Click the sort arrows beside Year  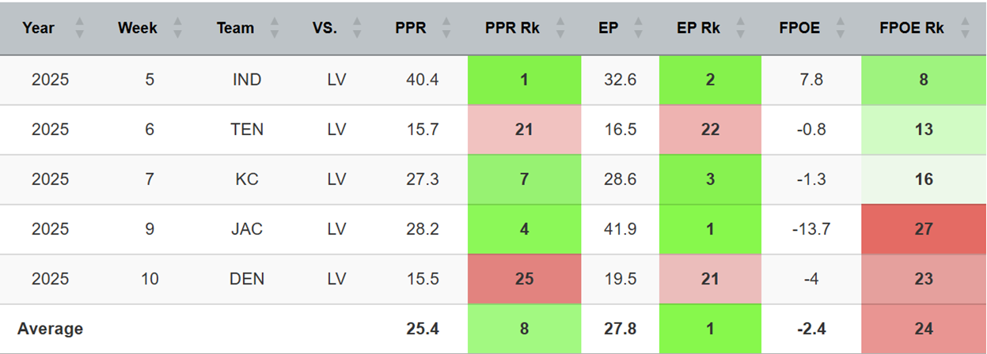79,28
